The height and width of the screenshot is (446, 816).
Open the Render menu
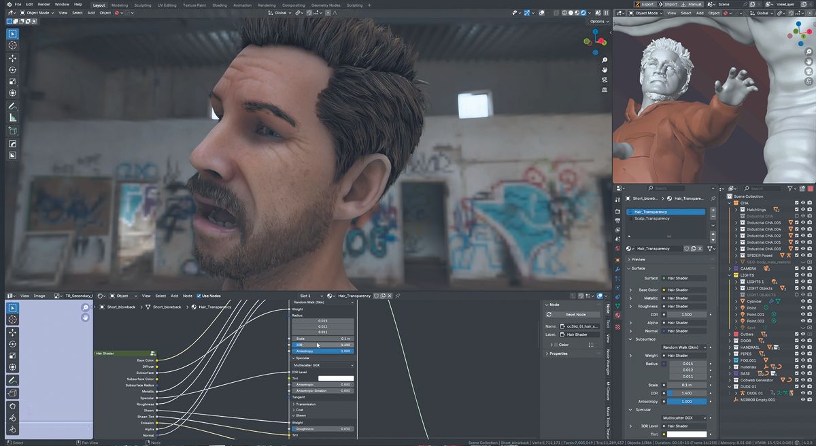tap(44, 4)
